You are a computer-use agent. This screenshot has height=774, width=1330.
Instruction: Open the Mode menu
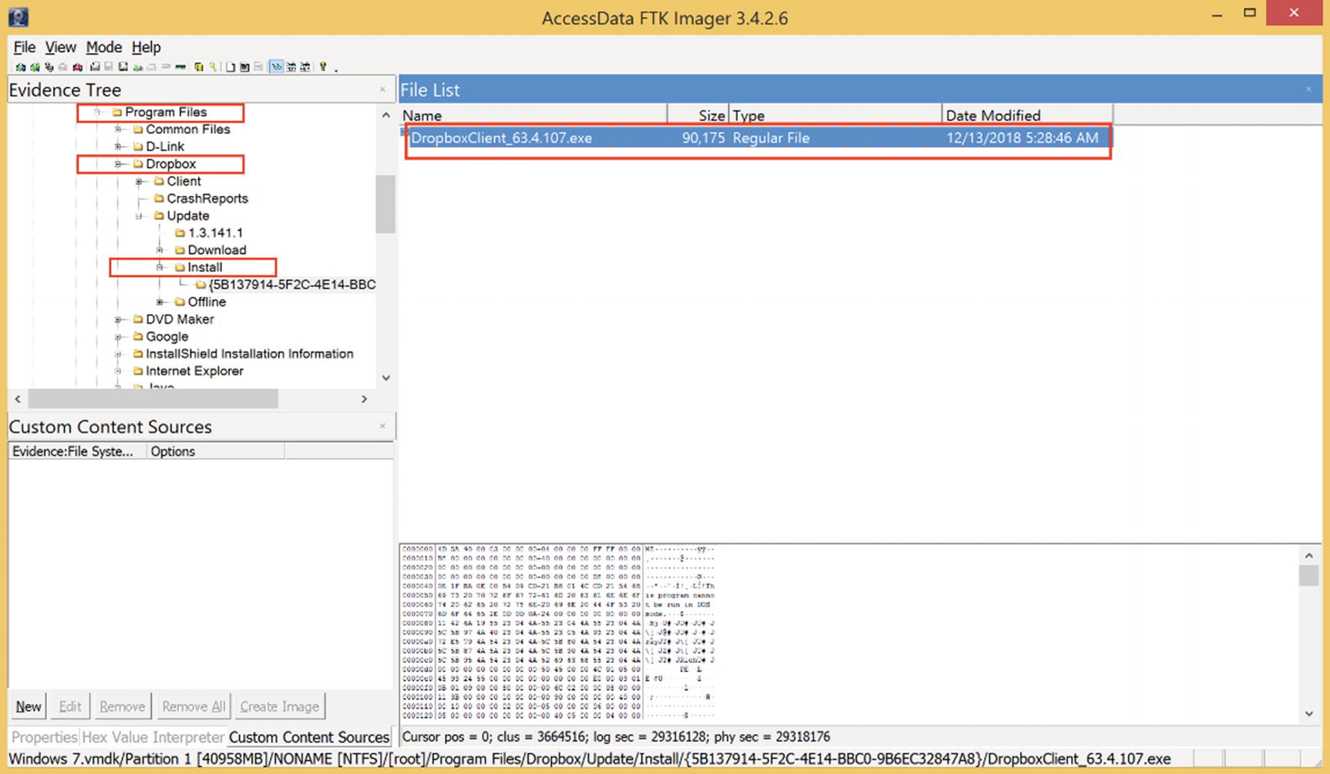pos(103,47)
